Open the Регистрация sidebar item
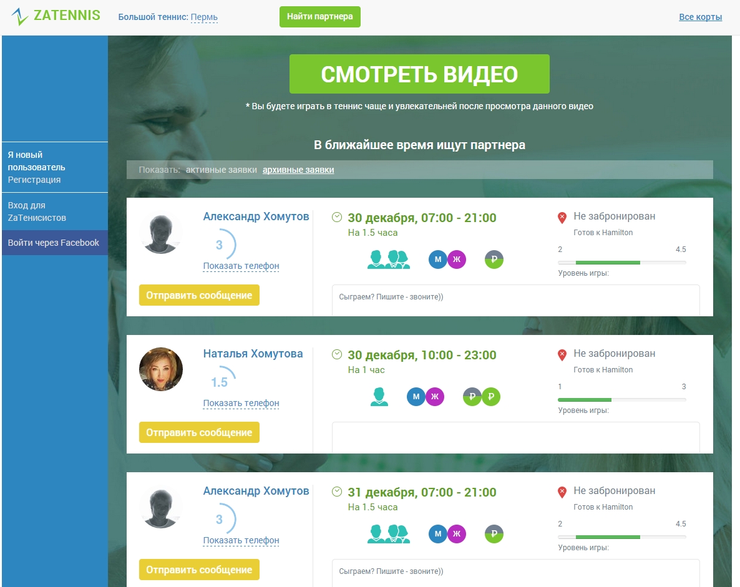This screenshot has width=740, height=587. click(34, 180)
